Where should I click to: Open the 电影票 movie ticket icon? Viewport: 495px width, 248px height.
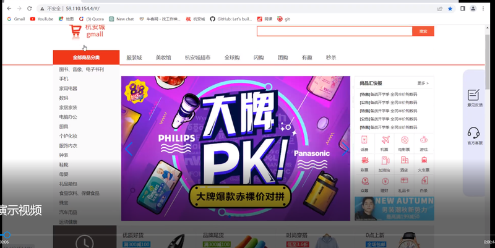(404, 143)
